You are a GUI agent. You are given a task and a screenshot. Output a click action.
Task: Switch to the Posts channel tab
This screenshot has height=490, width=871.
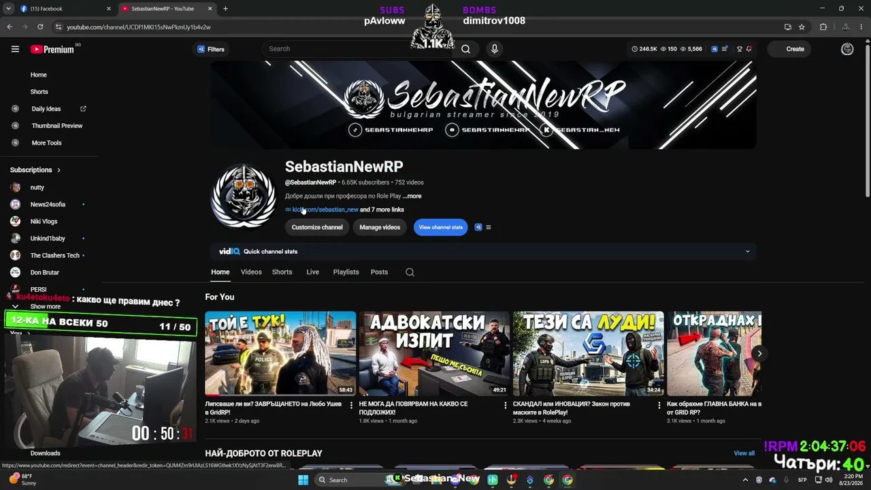tap(379, 272)
